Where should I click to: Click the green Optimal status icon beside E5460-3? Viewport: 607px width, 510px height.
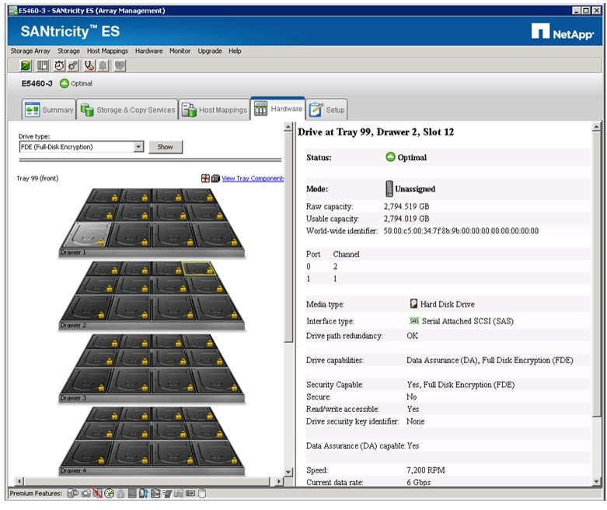65,83
